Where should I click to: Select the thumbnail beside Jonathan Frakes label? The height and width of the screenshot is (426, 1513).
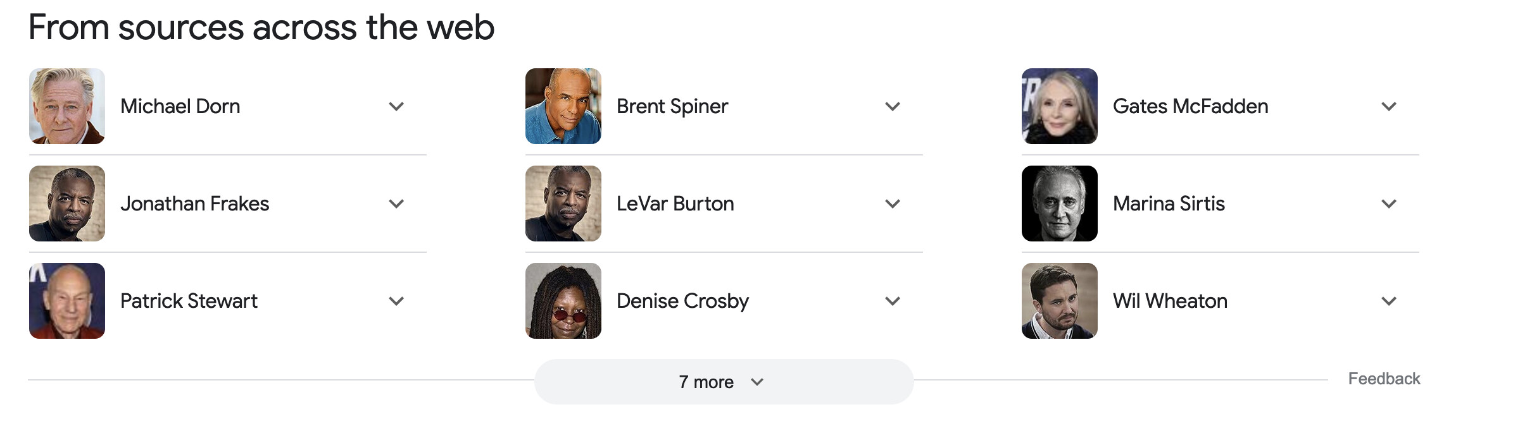pos(67,204)
